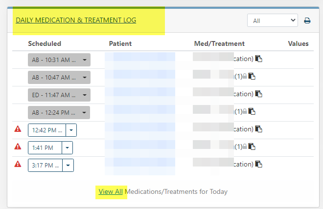Click the print icon next to the filter
323x209 pixels.
coord(307,21)
